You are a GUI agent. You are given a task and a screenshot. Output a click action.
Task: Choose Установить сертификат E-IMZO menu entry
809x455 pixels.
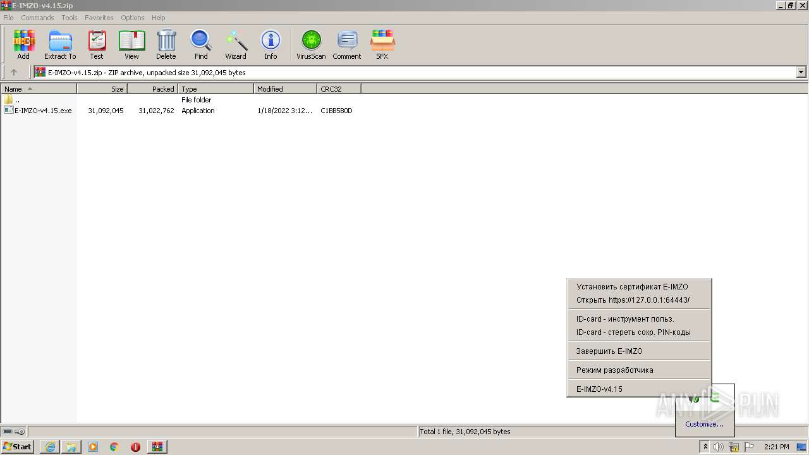639,287
